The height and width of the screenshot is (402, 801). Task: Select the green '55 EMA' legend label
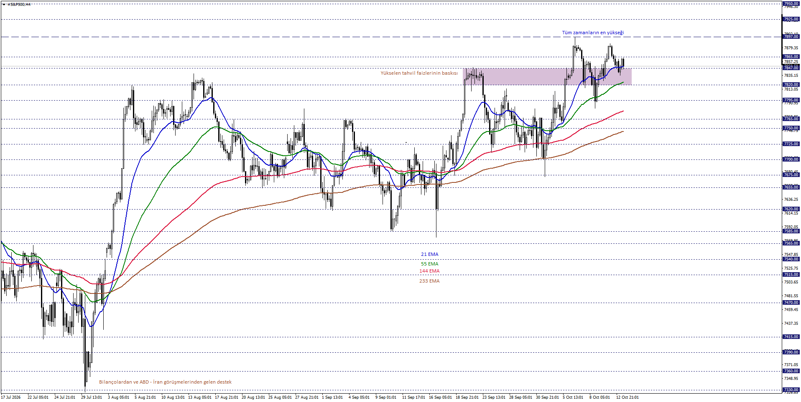tap(430, 264)
